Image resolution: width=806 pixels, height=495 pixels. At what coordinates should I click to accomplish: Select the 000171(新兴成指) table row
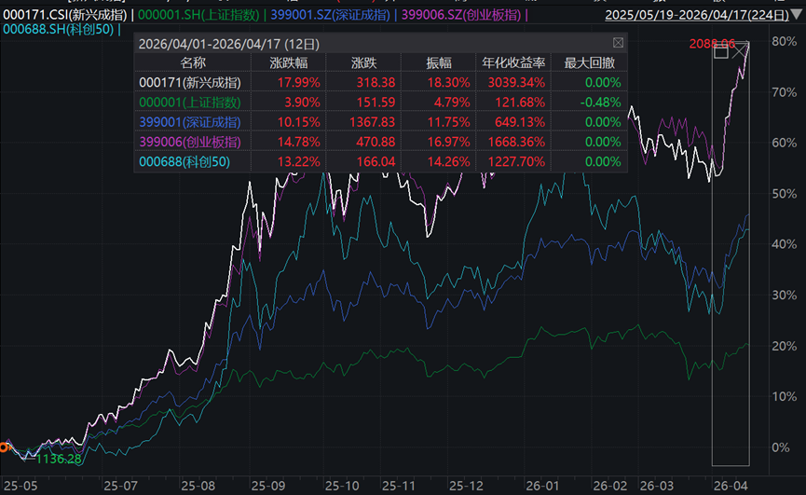click(189, 82)
